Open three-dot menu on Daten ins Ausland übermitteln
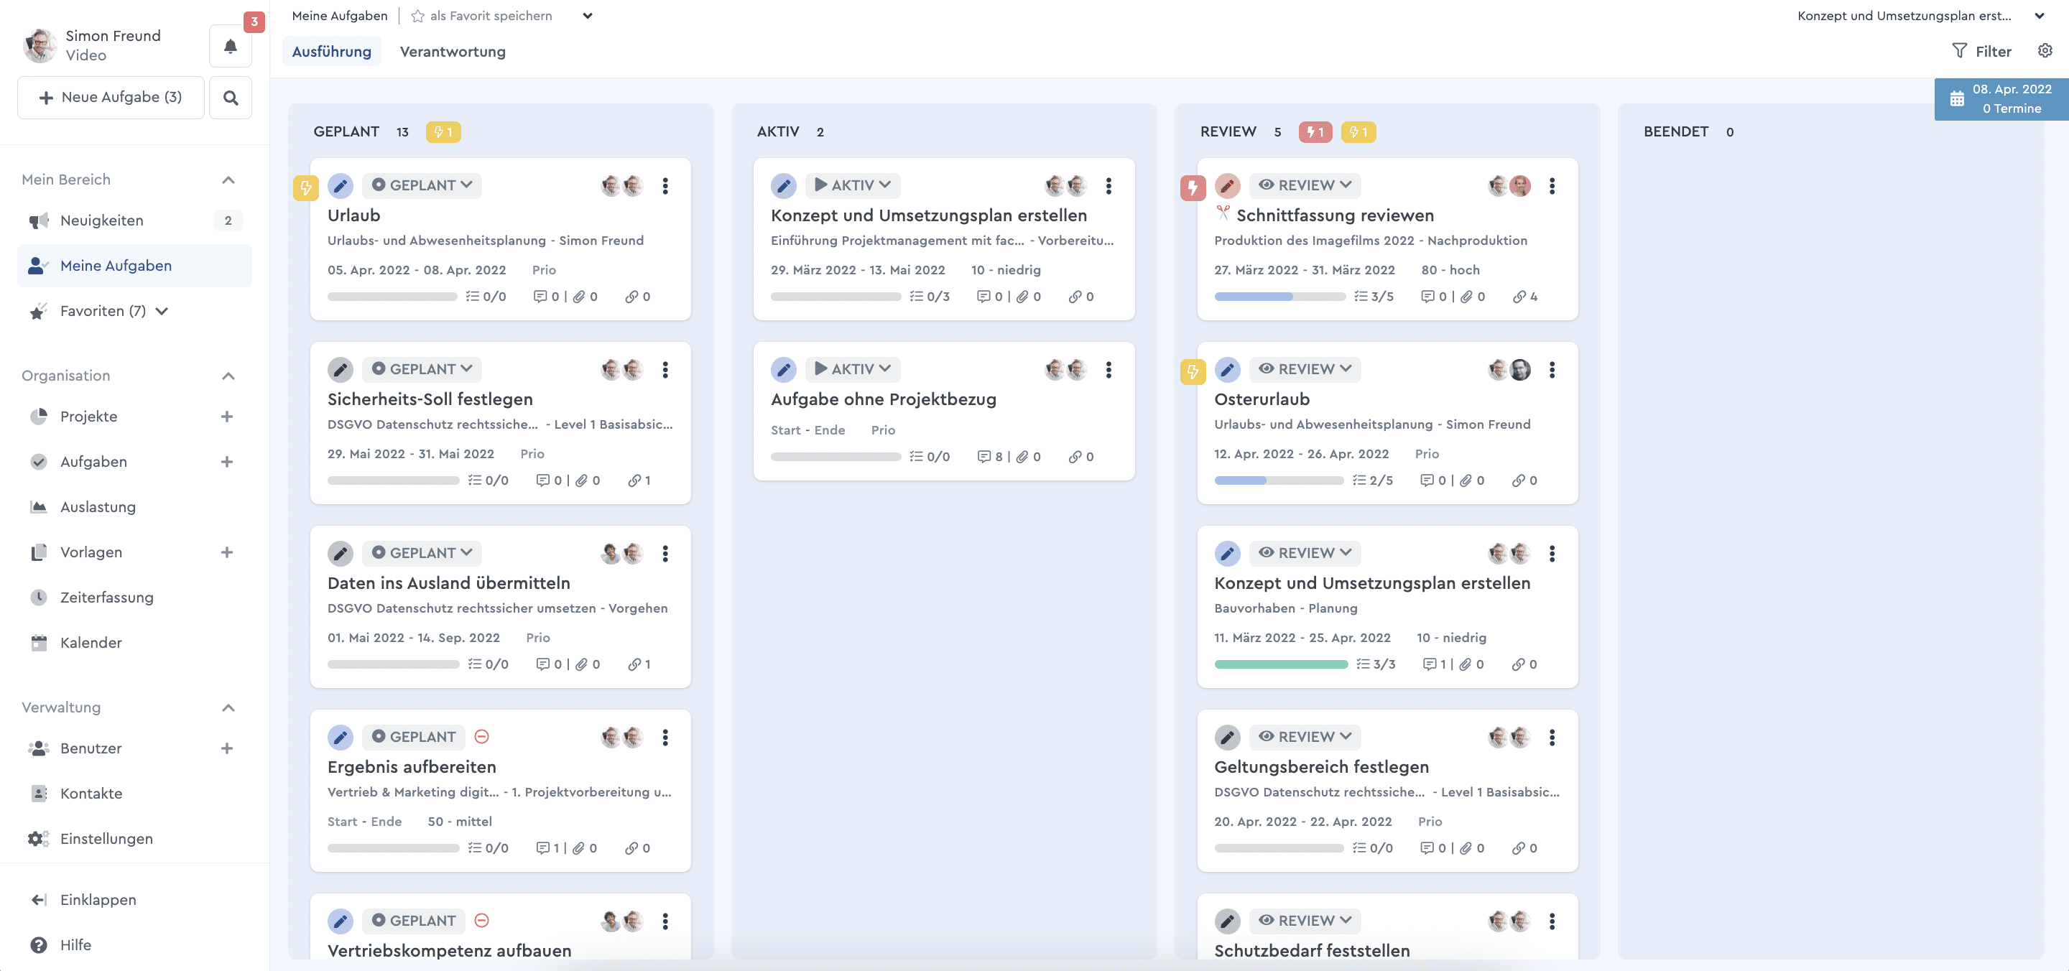The height and width of the screenshot is (971, 2069). click(x=665, y=554)
